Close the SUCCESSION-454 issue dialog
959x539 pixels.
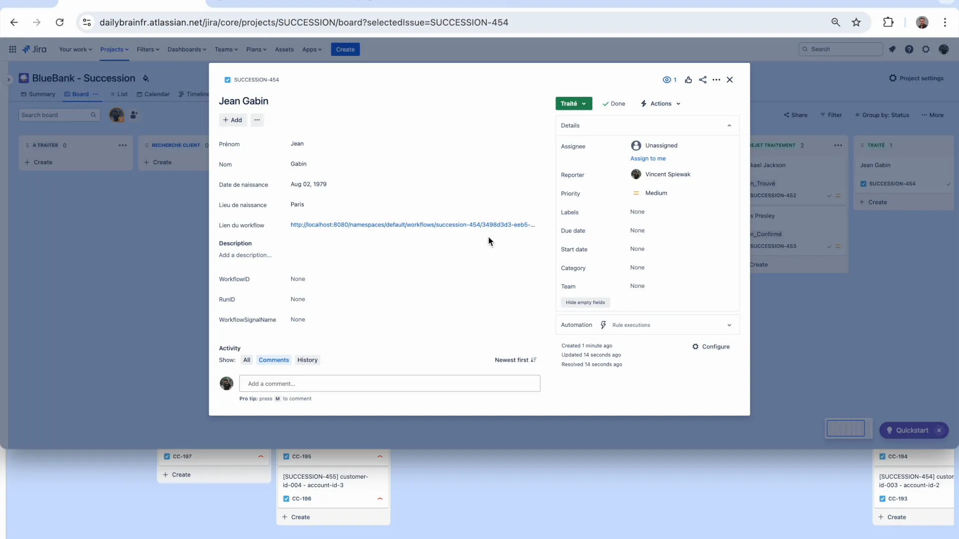pyautogui.click(x=730, y=80)
